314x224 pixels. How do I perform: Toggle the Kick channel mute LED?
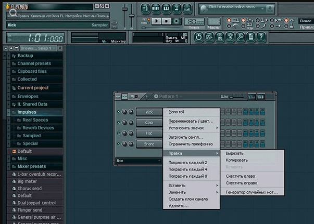click(118, 112)
